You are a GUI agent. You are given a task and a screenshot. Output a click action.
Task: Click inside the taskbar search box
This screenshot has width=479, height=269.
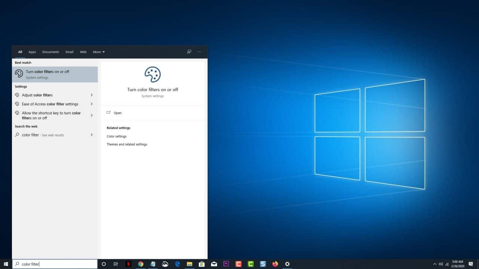55,264
